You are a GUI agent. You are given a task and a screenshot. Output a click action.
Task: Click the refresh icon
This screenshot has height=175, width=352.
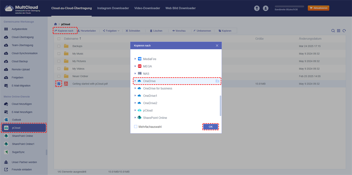[x=344, y=31]
